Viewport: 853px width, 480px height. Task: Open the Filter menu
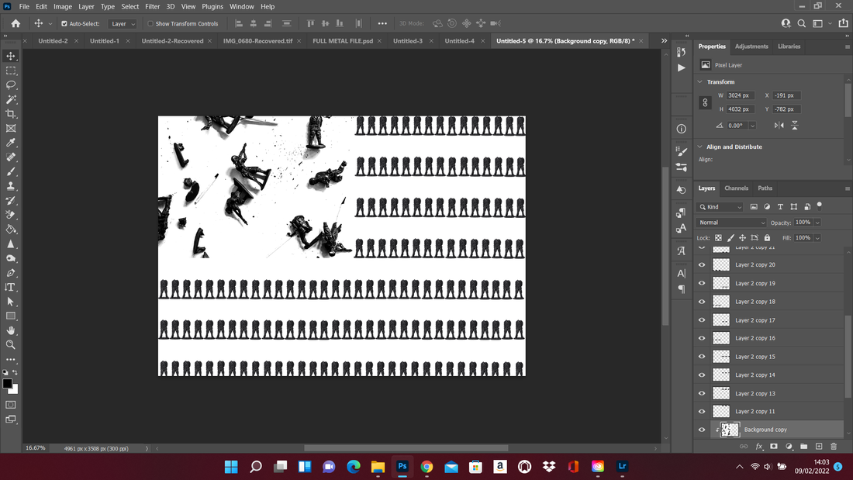[152, 6]
